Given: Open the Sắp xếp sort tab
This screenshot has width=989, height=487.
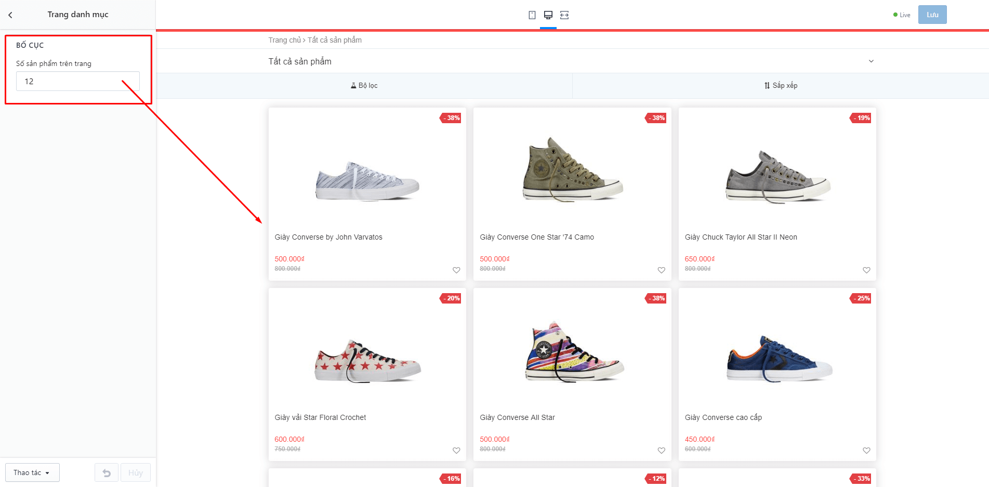Looking at the screenshot, I should (781, 86).
